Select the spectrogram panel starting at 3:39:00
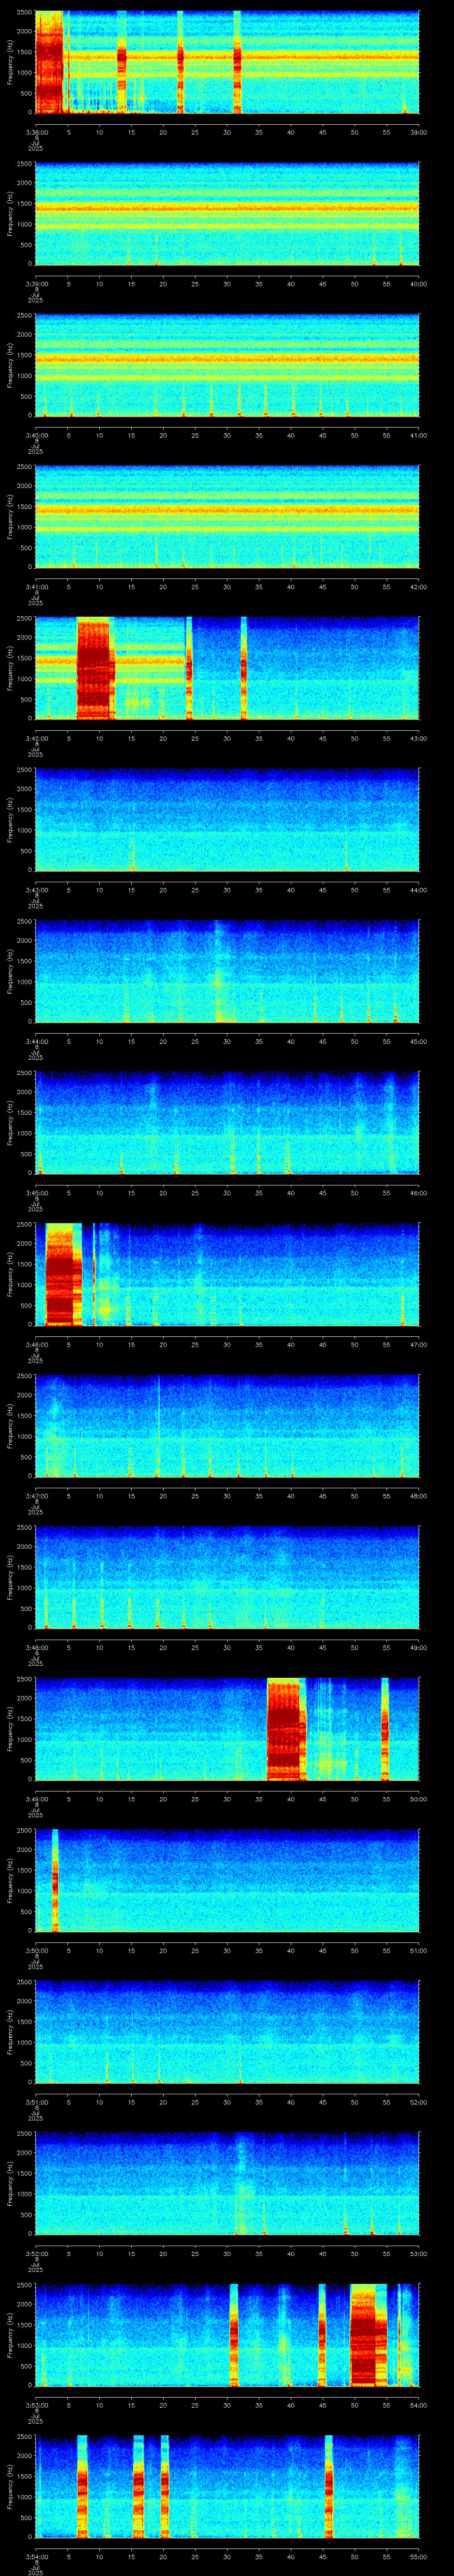Screen dimensions: 454x2576 pos(227,214)
